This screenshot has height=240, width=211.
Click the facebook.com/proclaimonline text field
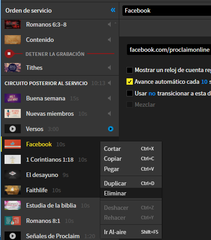pos(169,50)
